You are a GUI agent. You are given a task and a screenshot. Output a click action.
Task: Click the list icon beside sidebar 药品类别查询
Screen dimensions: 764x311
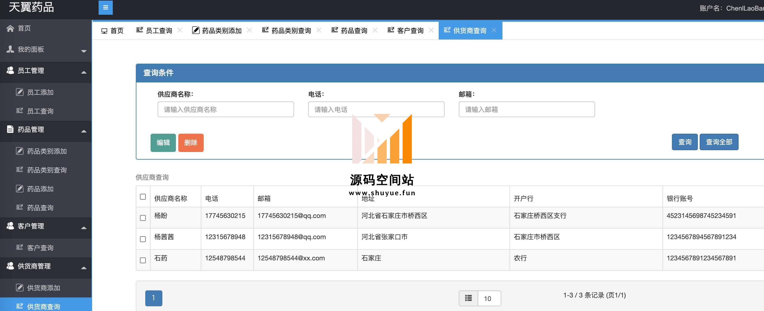tap(19, 170)
